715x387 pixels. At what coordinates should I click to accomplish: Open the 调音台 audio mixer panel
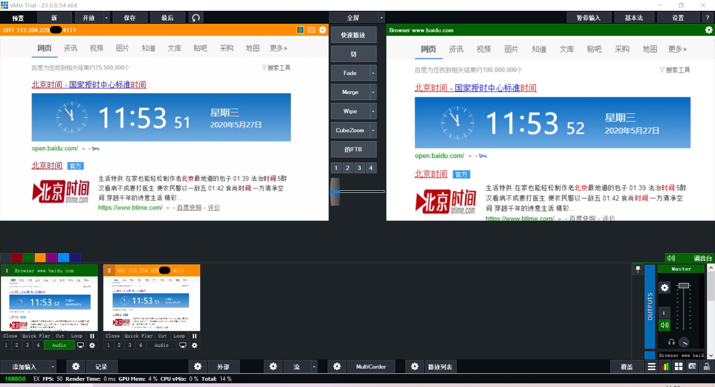coord(702,258)
